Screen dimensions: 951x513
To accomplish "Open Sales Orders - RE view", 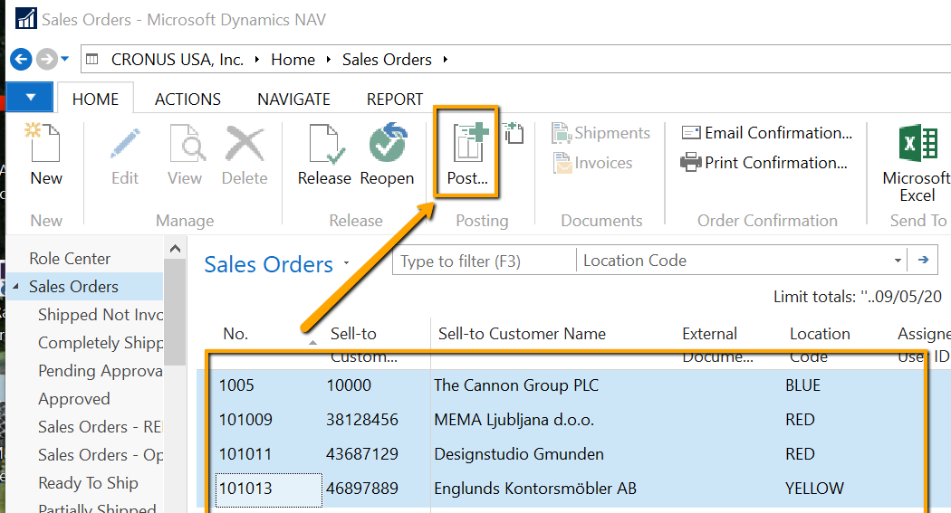I will click(100, 426).
